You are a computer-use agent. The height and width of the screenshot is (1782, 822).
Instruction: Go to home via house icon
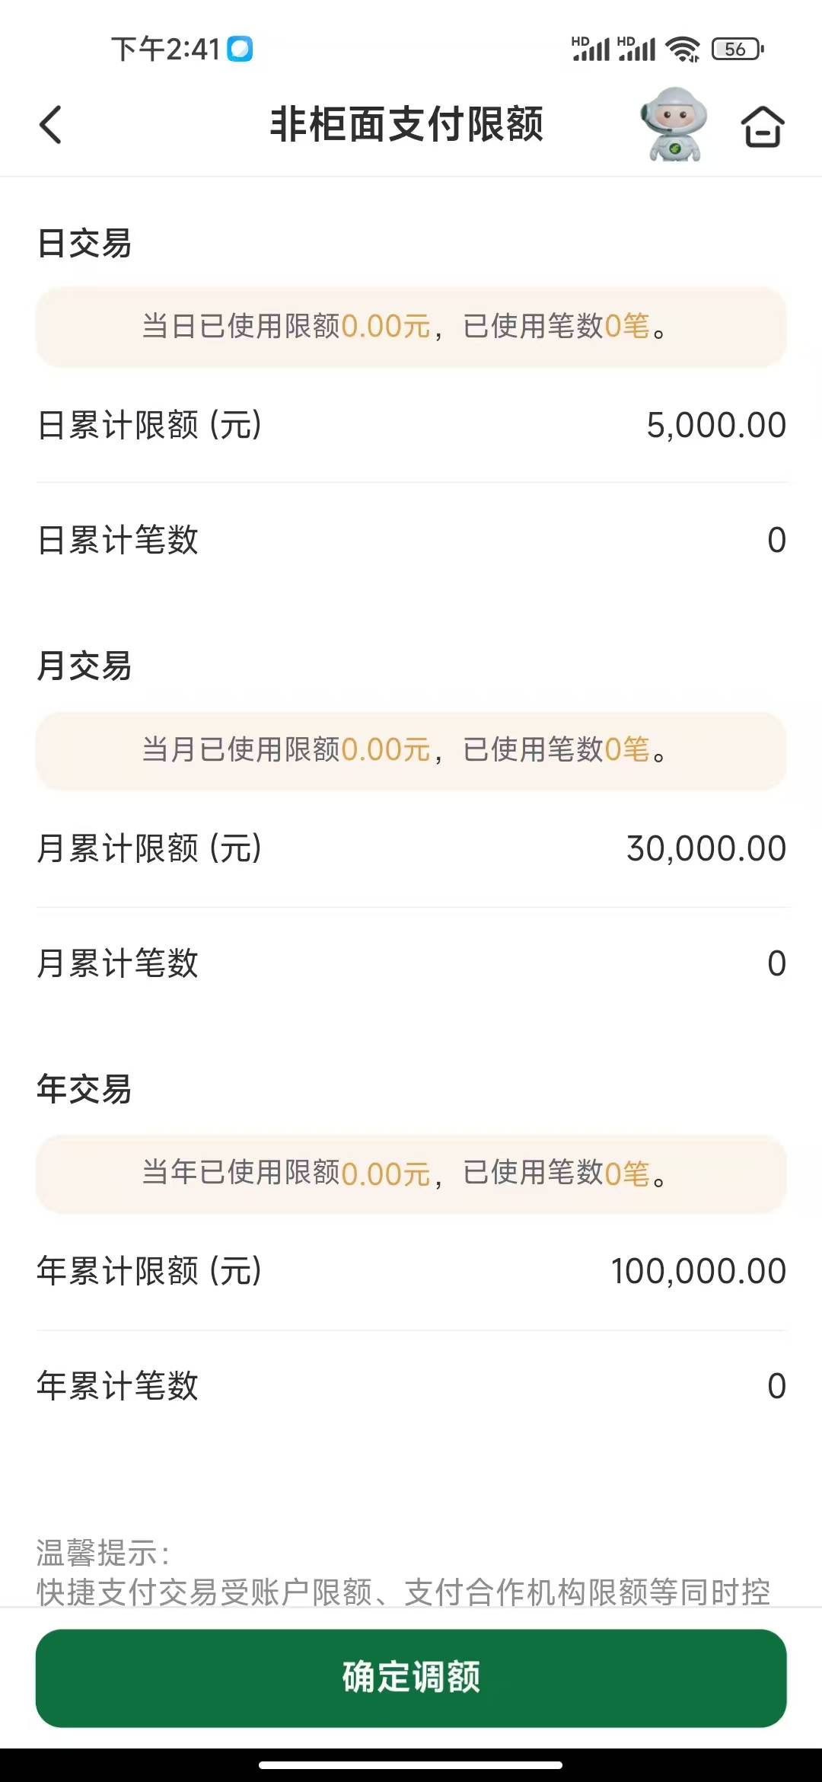coord(762,126)
